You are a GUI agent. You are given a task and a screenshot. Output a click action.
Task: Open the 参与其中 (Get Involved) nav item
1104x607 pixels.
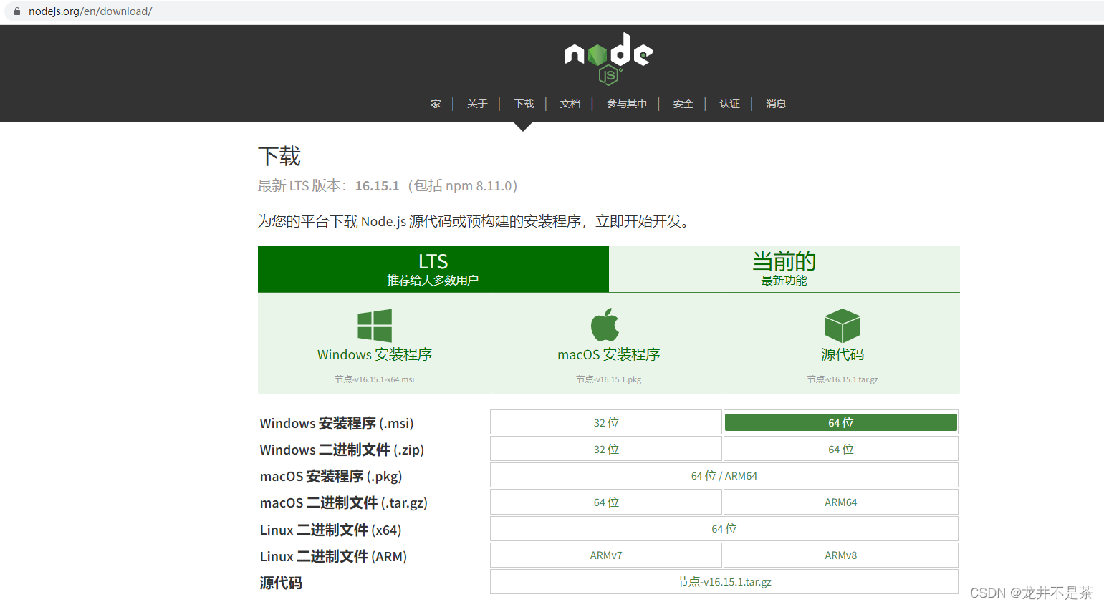627,104
